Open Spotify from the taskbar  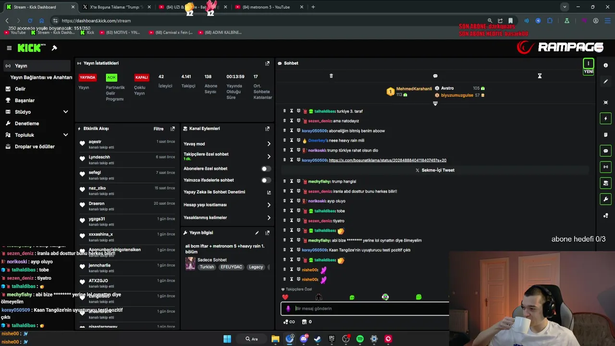tap(360, 339)
